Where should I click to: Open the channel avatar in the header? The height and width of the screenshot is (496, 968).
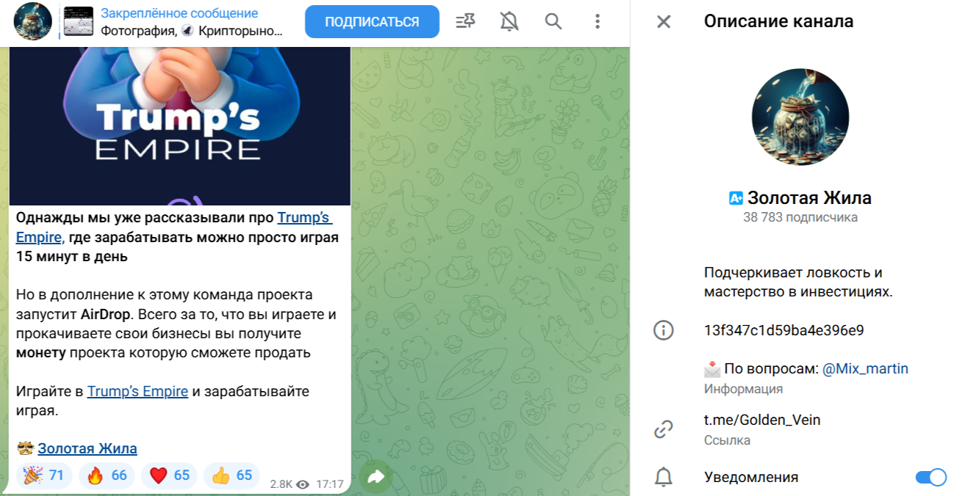click(x=32, y=21)
